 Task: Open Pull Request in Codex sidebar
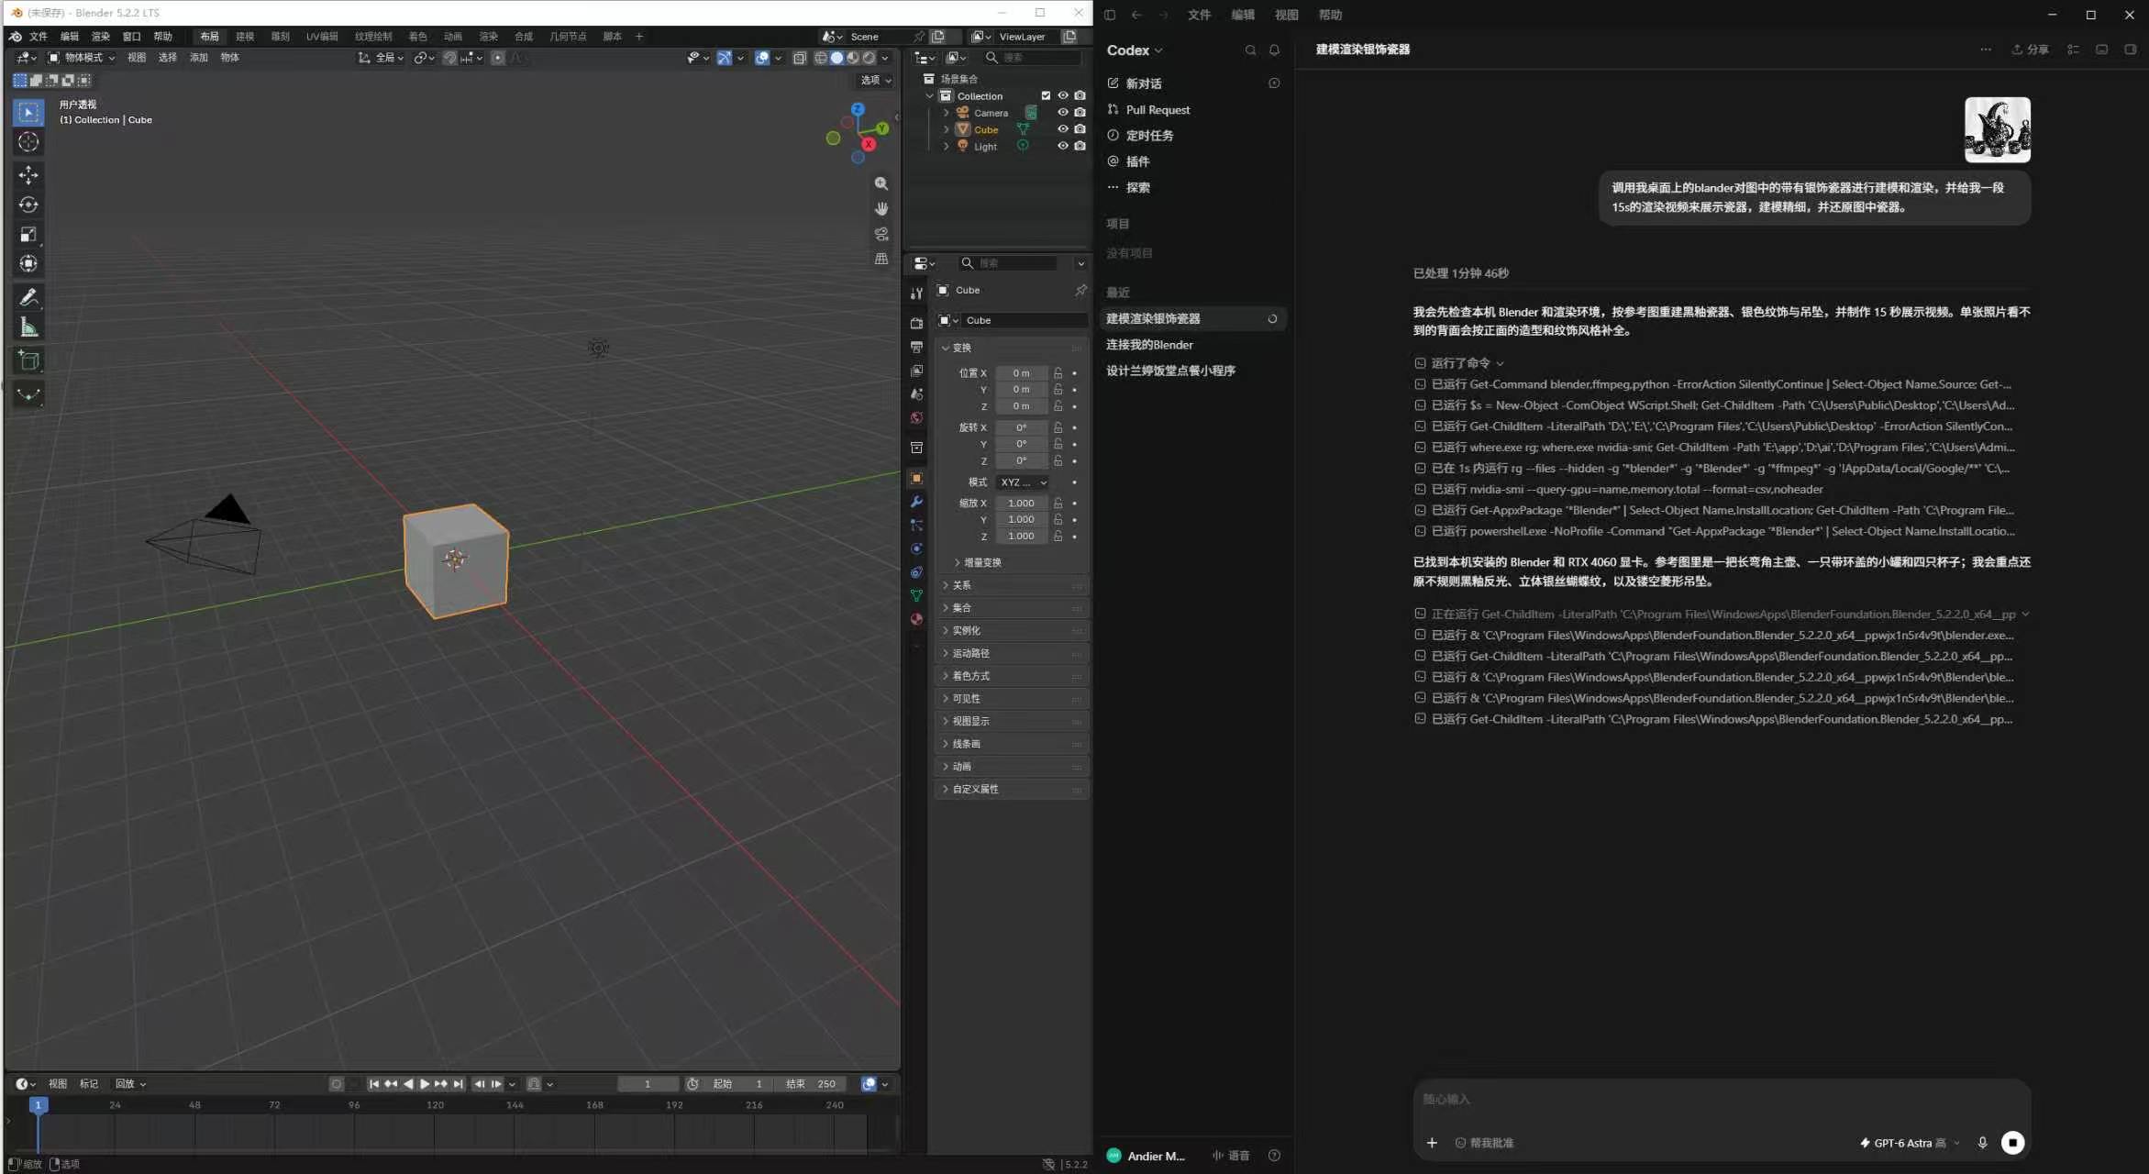tap(1158, 109)
